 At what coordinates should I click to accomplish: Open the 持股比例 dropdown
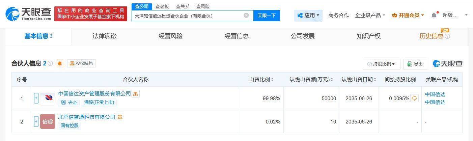[382, 64]
